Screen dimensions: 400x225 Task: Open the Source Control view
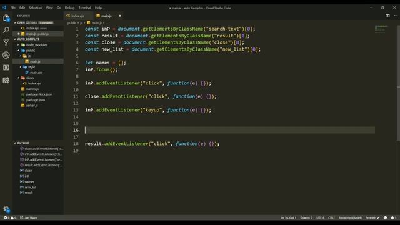point(6,42)
